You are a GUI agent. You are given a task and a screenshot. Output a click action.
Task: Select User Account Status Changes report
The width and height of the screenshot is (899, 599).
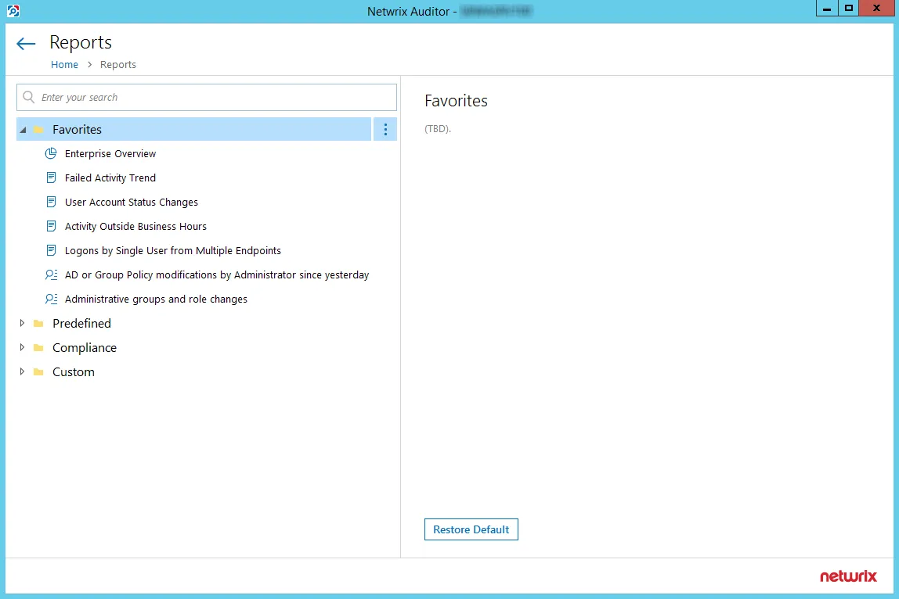tap(132, 203)
